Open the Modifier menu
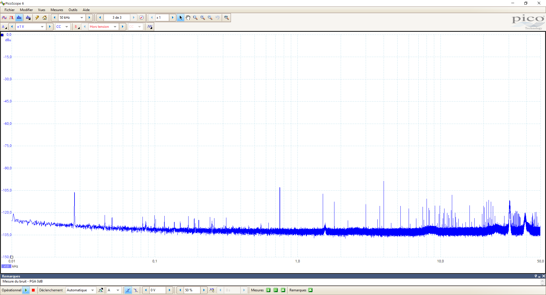 26,10
